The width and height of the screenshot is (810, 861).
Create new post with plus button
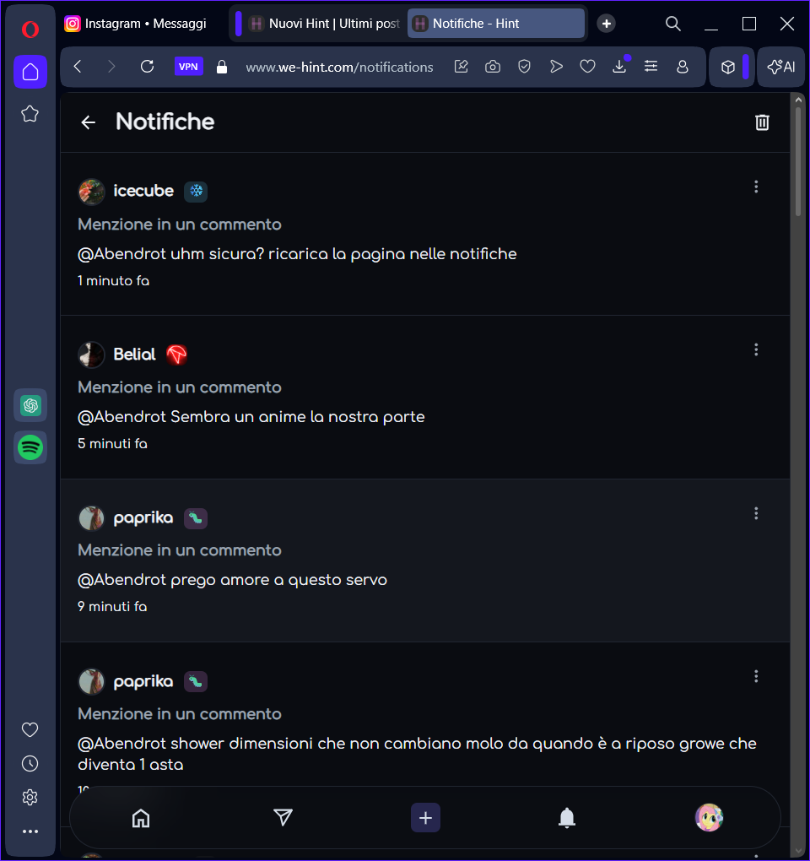(425, 817)
